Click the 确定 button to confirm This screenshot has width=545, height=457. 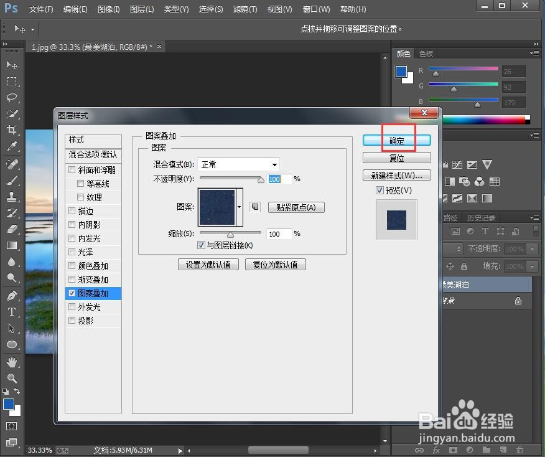click(396, 139)
